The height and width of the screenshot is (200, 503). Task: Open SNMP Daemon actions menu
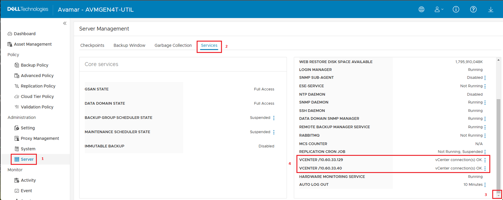pos(485,103)
